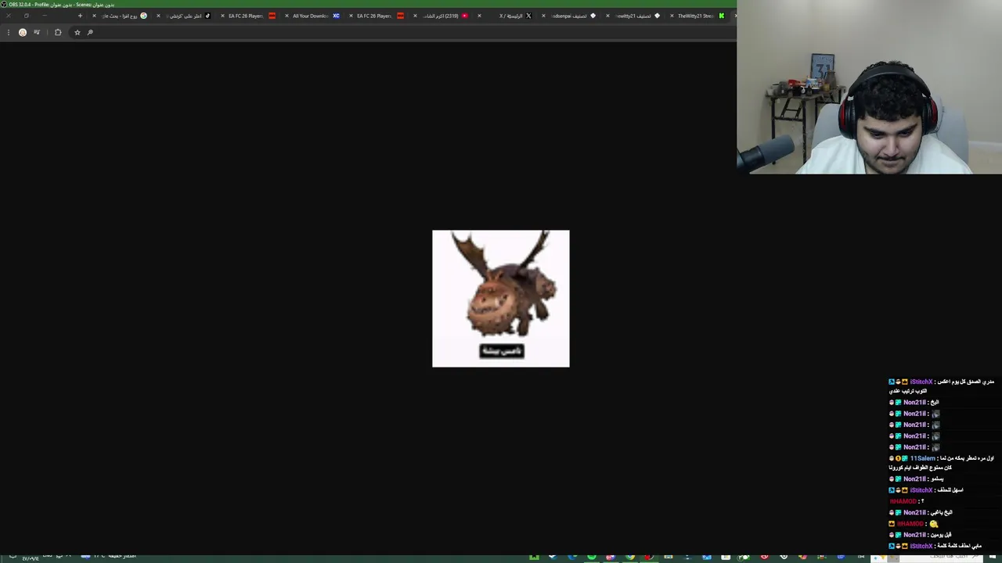Viewport: 1002px width, 563px height.
Task: Click the Google favicon in tab bar
Action: (143, 16)
